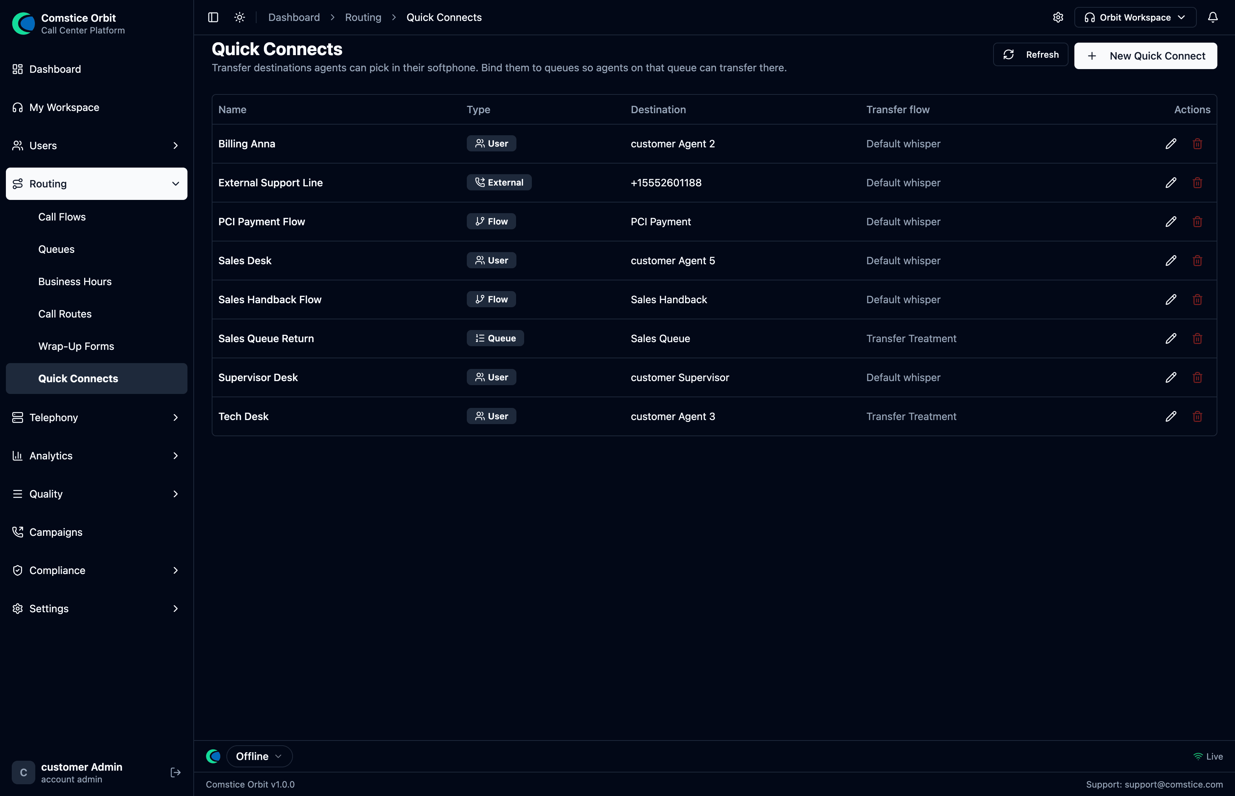Open Business Hours under Routing

[97, 282]
